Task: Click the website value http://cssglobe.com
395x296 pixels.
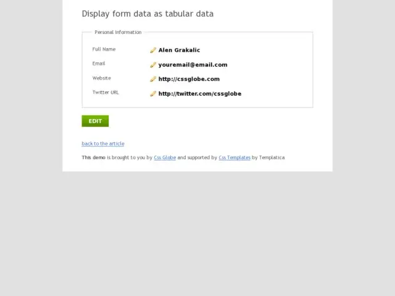Action: [x=189, y=79]
